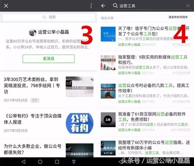
Task: Tap the hide navigation bar arrow icon
Action: (x=74, y=161)
